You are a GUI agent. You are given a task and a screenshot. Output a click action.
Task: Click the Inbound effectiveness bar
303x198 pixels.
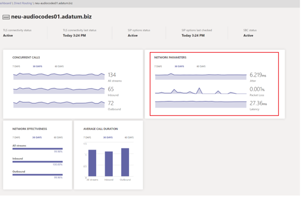click(37, 162)
